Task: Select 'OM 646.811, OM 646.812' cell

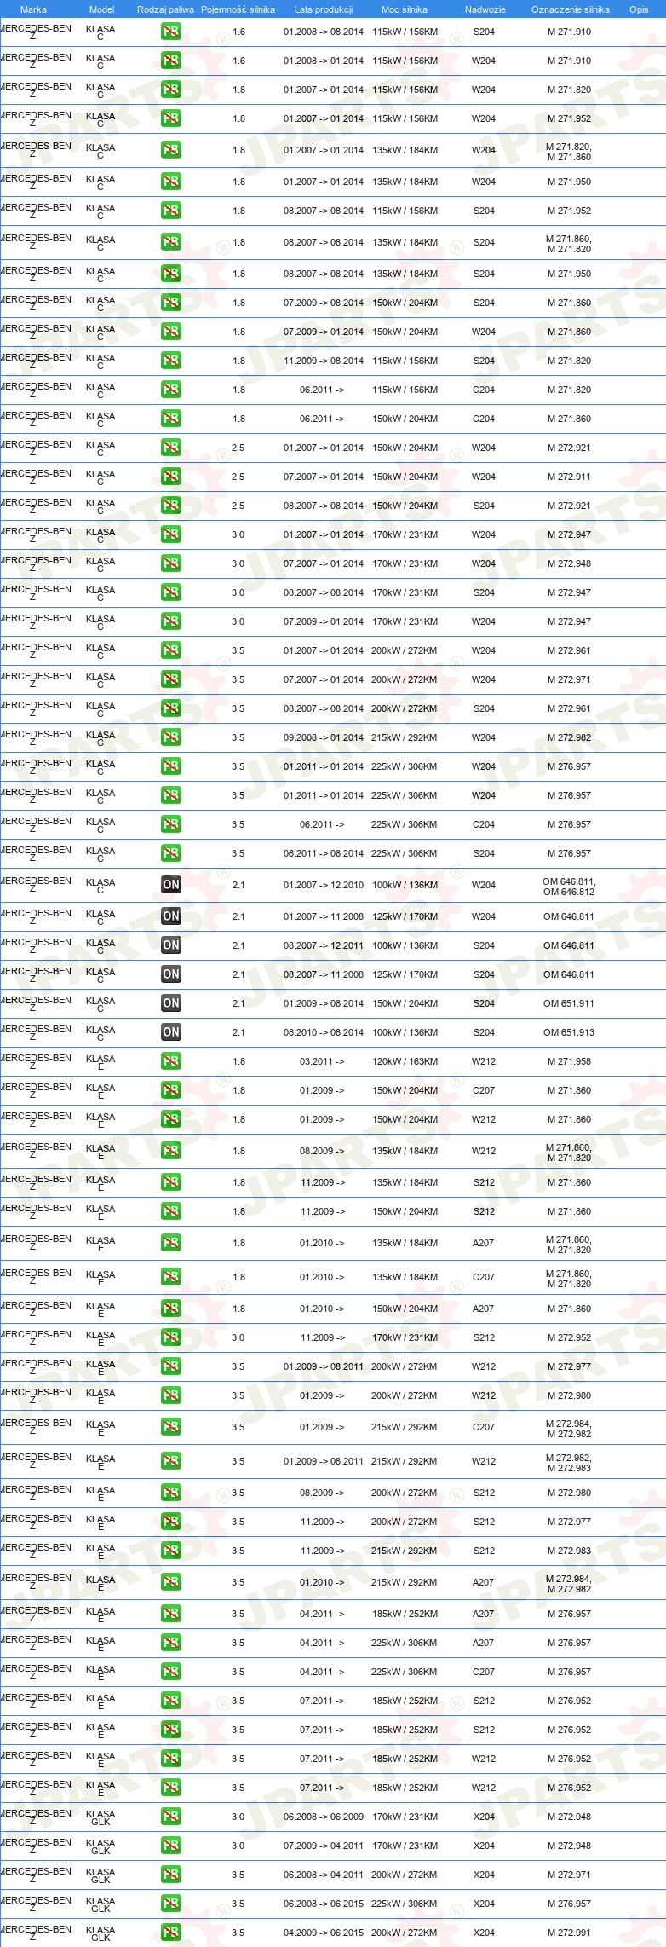Action: click(x=569, y=887)
